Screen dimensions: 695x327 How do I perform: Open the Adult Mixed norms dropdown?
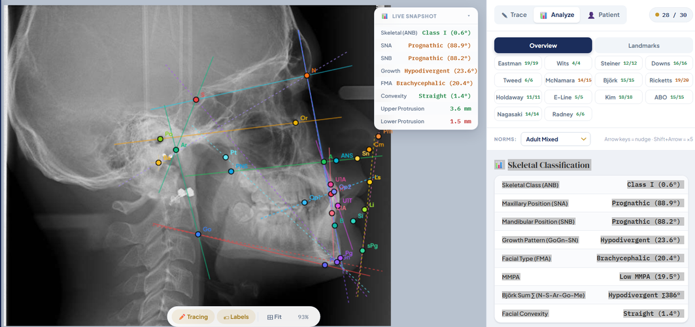[x=555, y=139]
